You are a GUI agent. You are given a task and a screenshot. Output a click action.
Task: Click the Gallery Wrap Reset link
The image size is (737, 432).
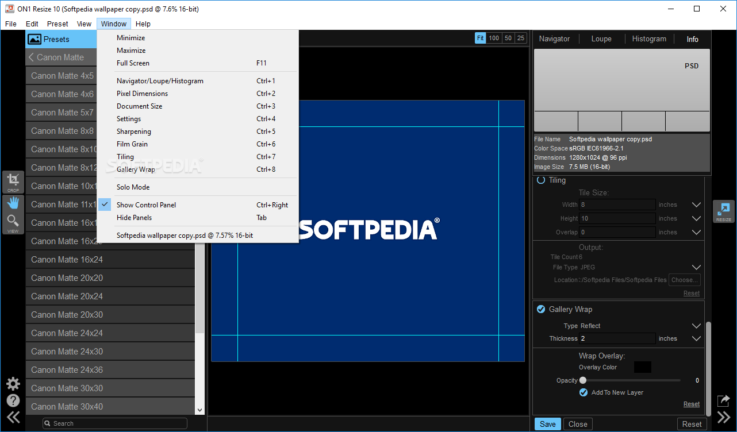pyautogui.click(x=692, y=404)
